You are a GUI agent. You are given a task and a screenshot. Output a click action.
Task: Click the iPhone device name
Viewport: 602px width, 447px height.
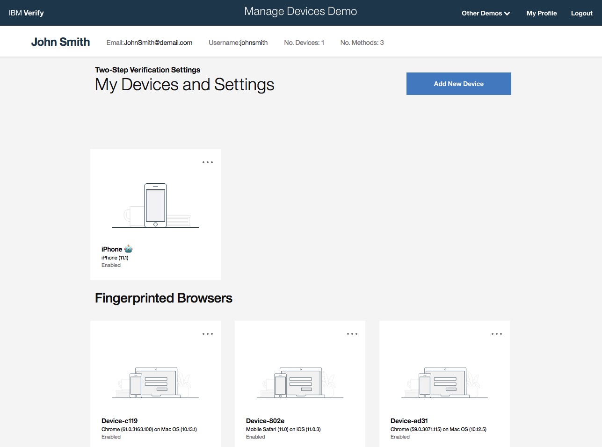point(112,249)
